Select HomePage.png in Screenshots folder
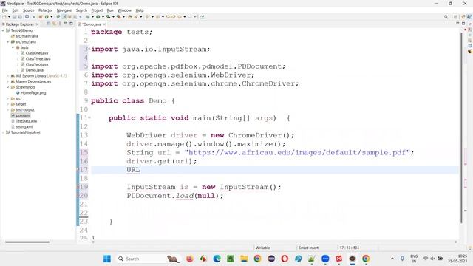 pyautogui.click(x=33, y=93)
